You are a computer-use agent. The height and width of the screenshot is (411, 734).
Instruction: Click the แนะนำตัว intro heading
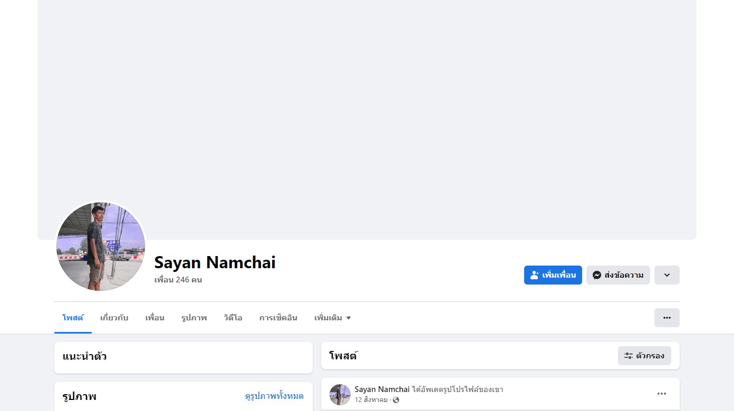[84, 357]
